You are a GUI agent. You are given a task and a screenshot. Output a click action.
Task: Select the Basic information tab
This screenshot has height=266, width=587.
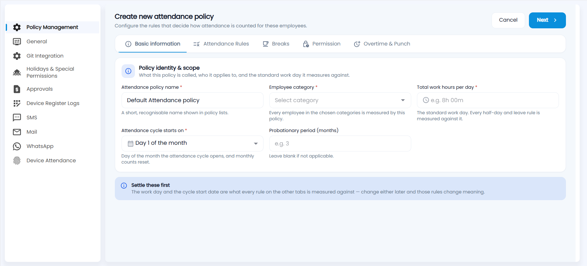[x=152, y=44]
